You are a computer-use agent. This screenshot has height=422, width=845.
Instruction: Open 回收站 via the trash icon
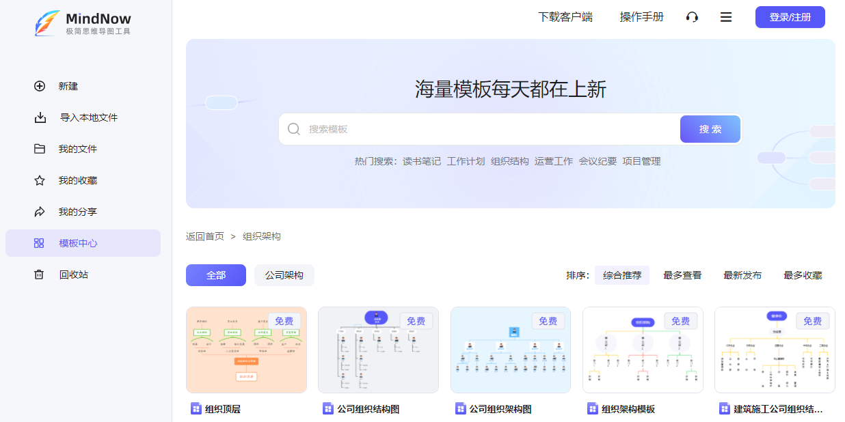(39, 275)
